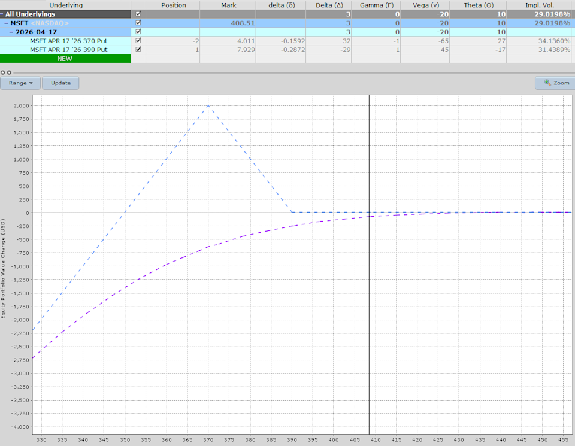Uncheck the MSFT 370 Put checkbox

(139, 41)
